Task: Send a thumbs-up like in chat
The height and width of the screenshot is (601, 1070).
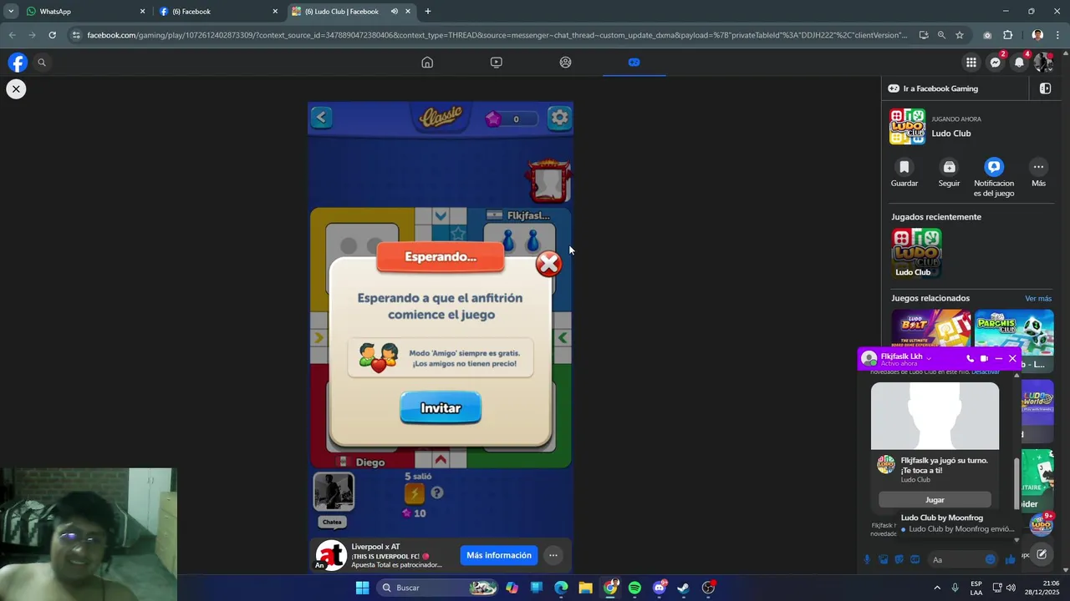Action: click(x=1010, y=559)
